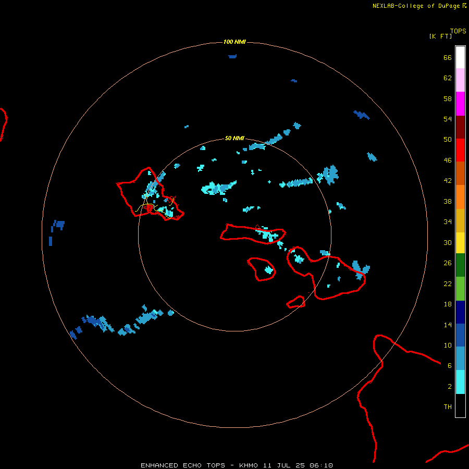Click the 42 legend value
This screenshot has height=469, width=469.
pos(448,181)
